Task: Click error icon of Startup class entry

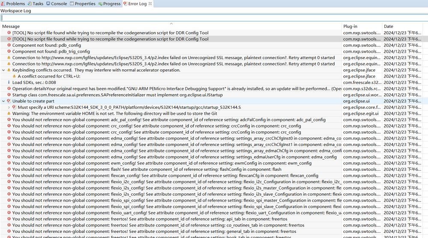Action: pos(9,95)
